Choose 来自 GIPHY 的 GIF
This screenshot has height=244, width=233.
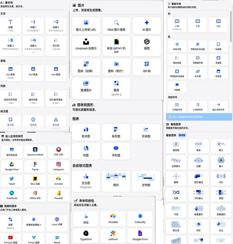click(116, 46)
